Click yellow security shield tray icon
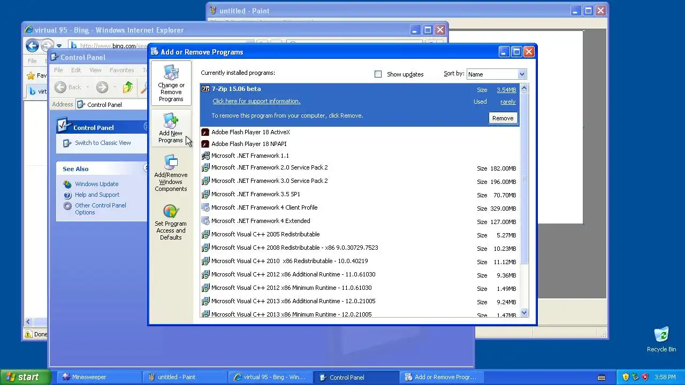The image size is (685, 385). coord(626,377)
